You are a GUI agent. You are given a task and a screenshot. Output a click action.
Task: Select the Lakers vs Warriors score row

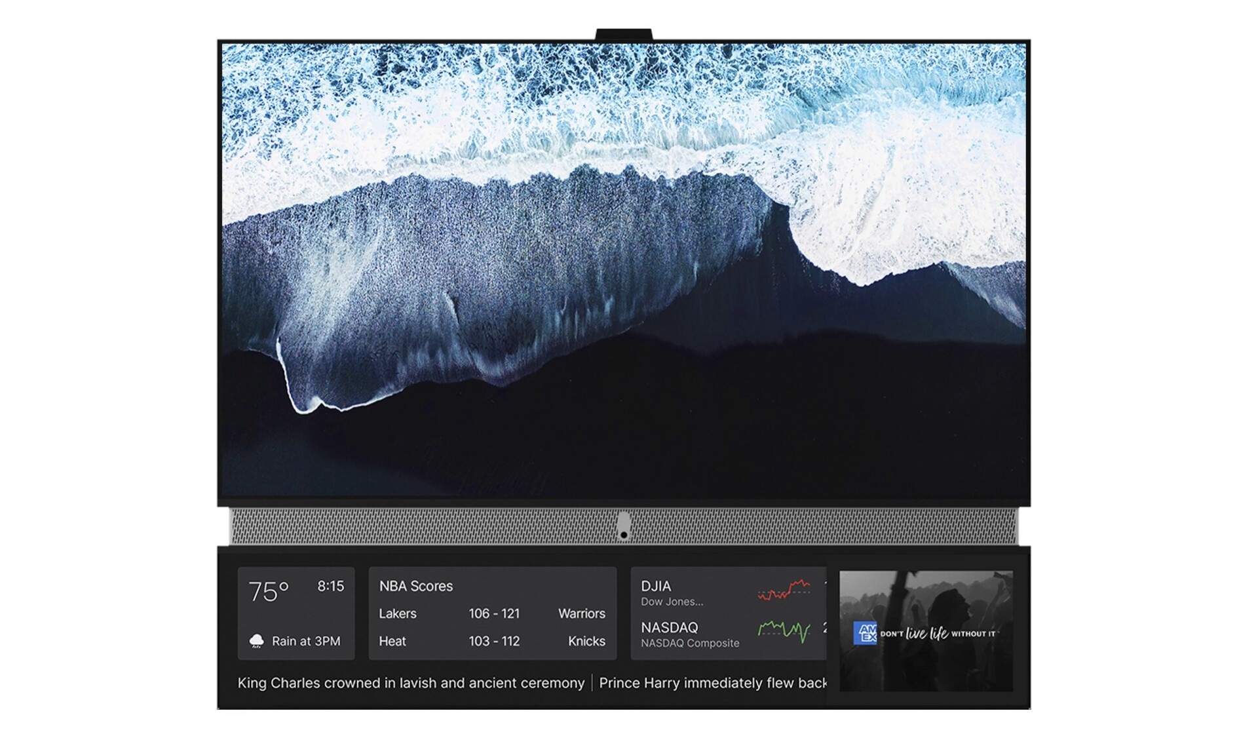(x=493, y=613)
